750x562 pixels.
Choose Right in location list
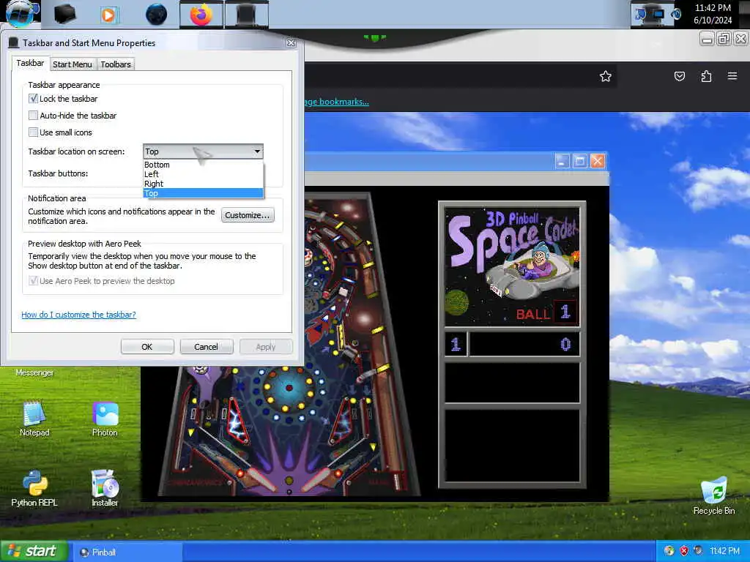coord(203,184)
